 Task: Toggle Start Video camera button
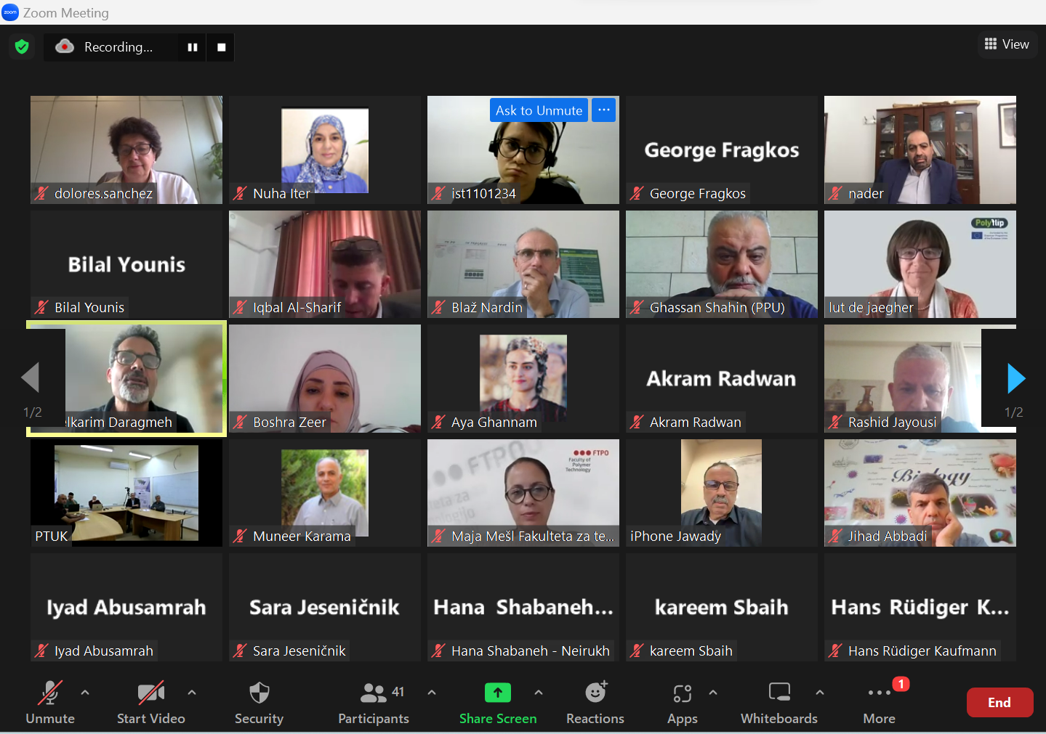click(151, 693)
